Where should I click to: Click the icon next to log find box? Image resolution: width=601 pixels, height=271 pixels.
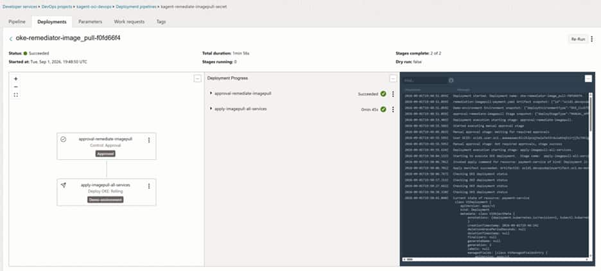[451, 80]
